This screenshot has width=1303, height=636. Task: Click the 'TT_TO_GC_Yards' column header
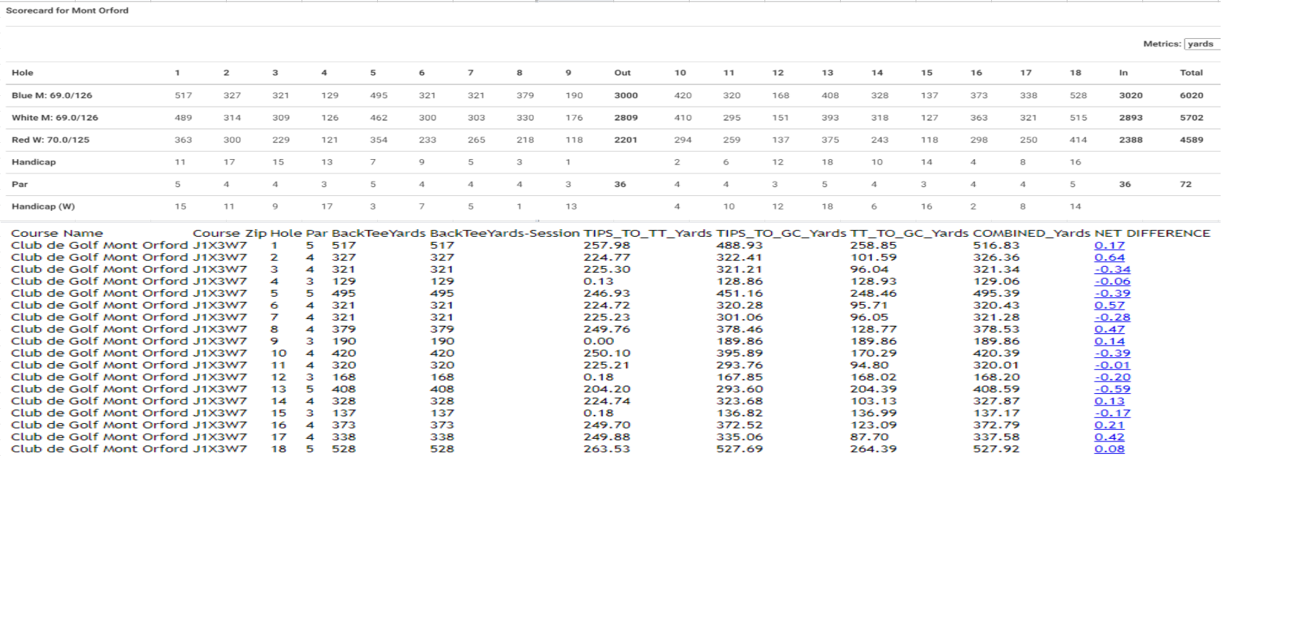point(909,233)
